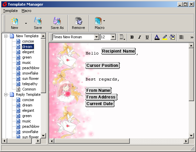Viewport: 196px width, 152px height.
Task: Maximize the Template Manager window
Action: tap(185, 4)
